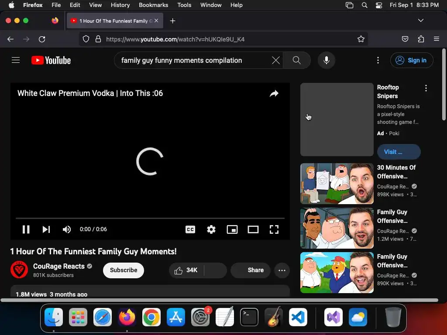
Task: Click the Sign in button
Action: [x=412, y=60]
